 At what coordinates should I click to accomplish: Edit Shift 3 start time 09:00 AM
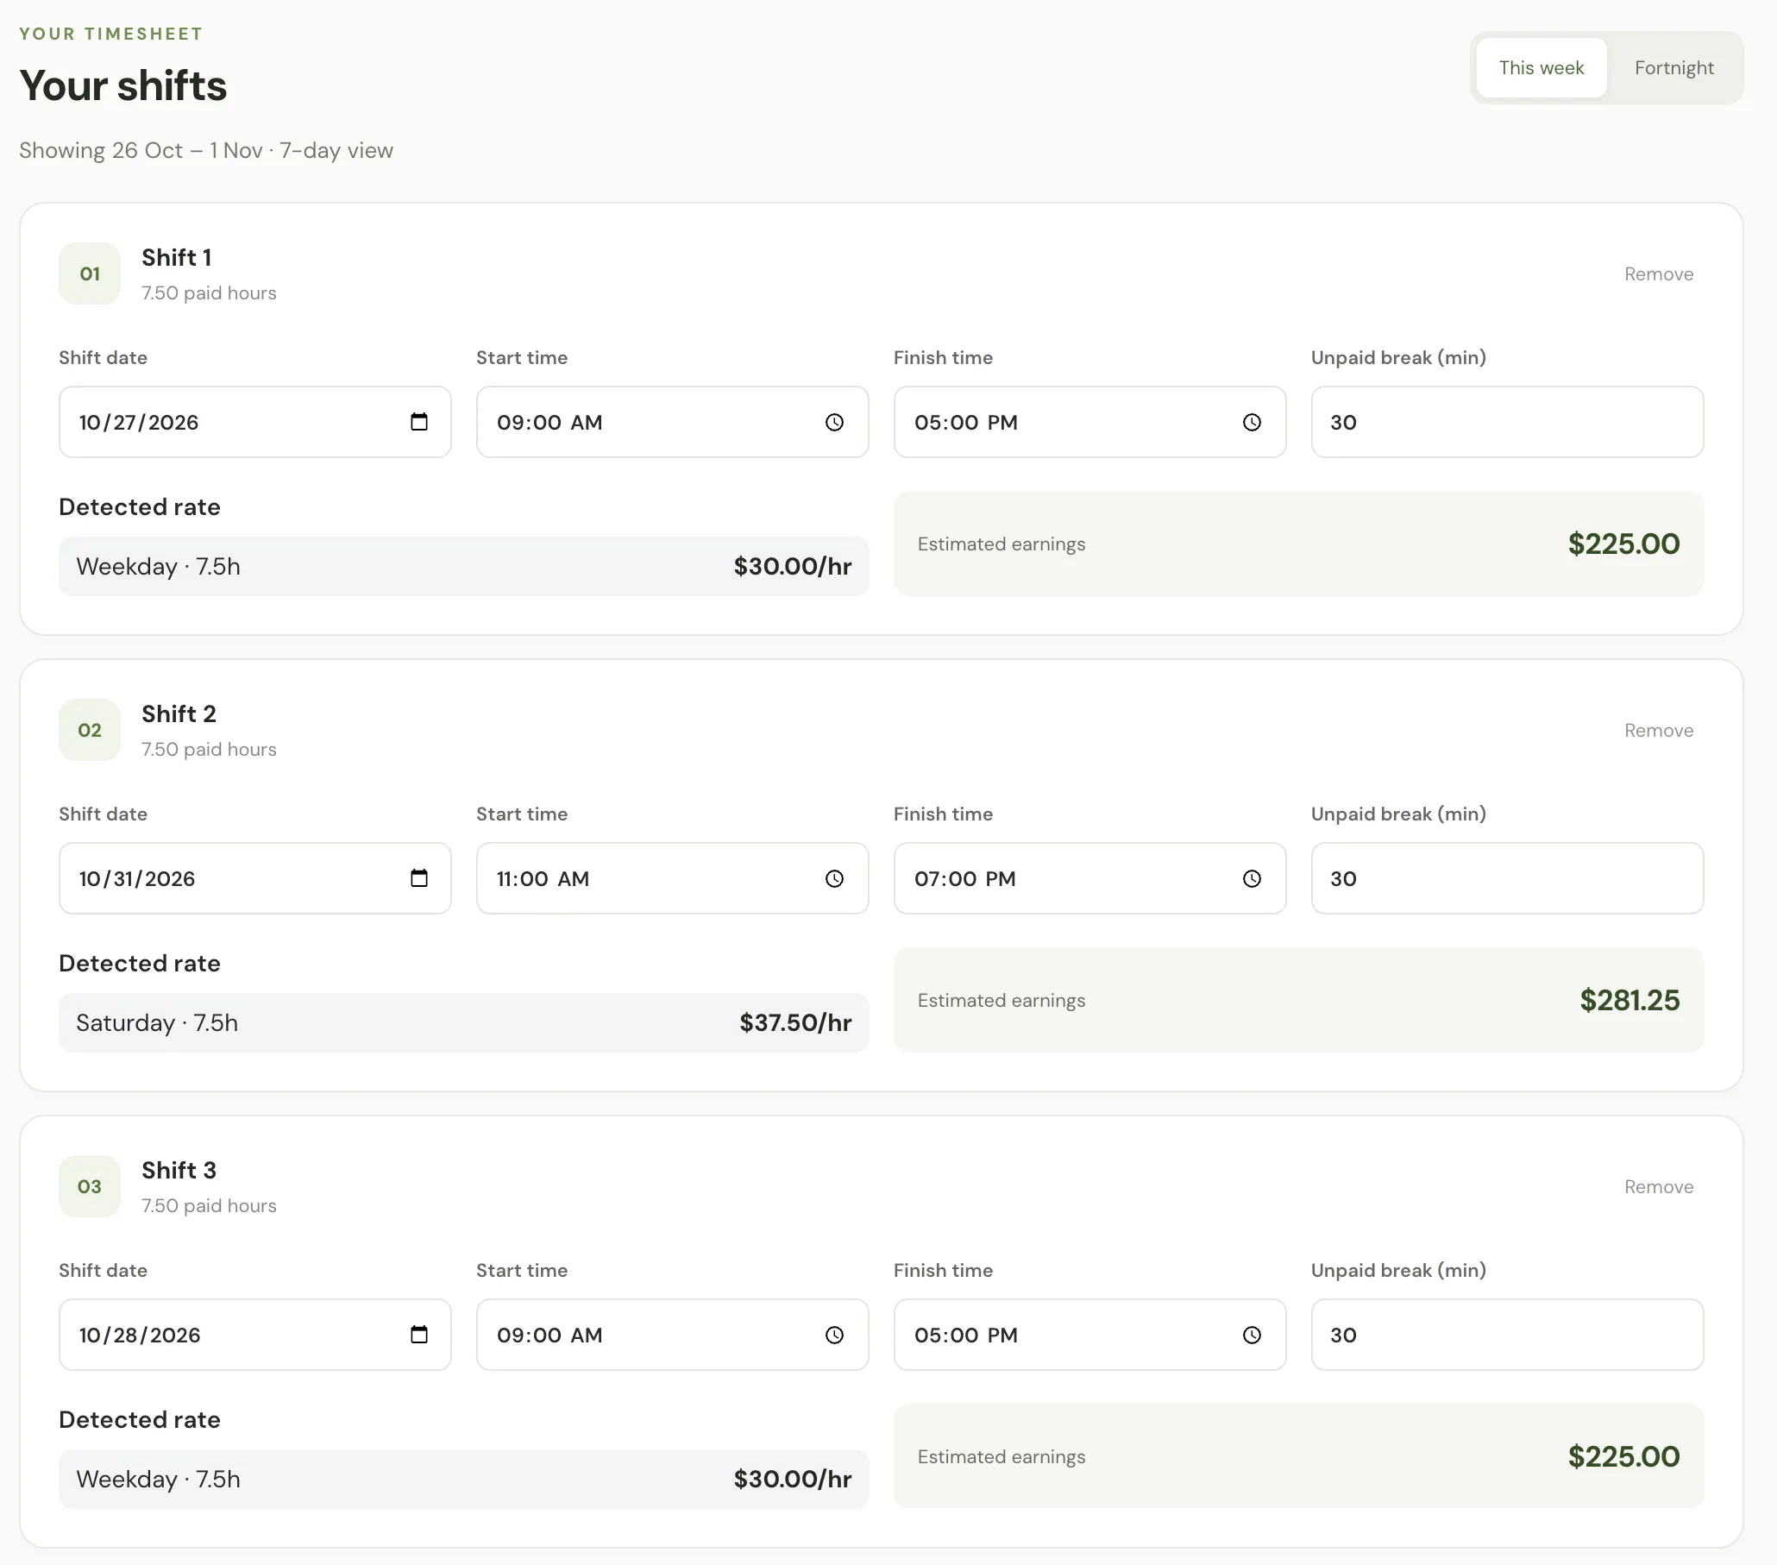(672, 1335)
